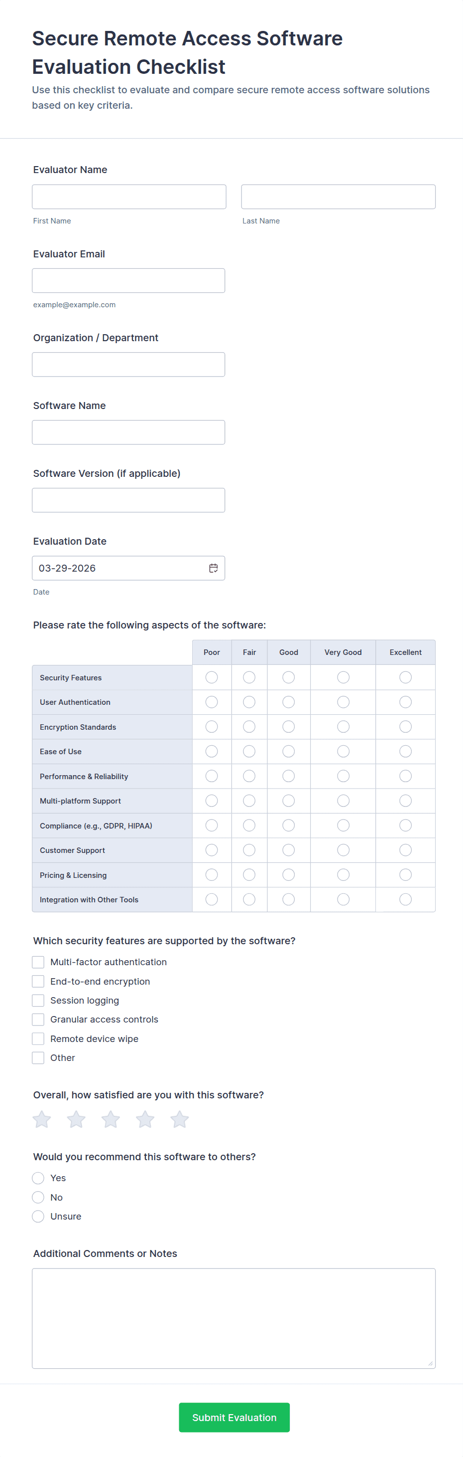Tick the Remote device wipe checkbox
Screen dimensions: 463x1457
[38, 1039]
